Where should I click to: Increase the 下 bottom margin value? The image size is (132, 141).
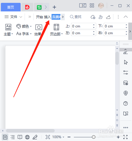coord(126,25)
